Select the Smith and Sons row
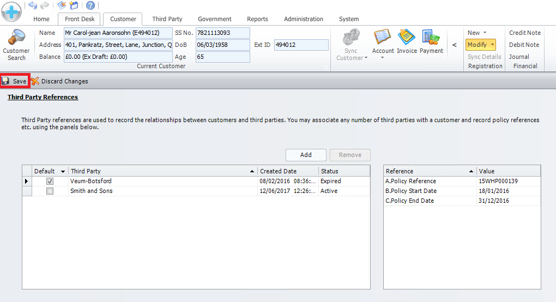This screenshot has width=556, height=302. pos(164,191)
